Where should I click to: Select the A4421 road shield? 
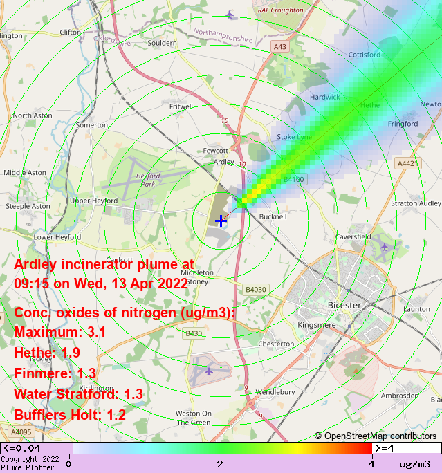pyautogui.click(x=408, y=163)
